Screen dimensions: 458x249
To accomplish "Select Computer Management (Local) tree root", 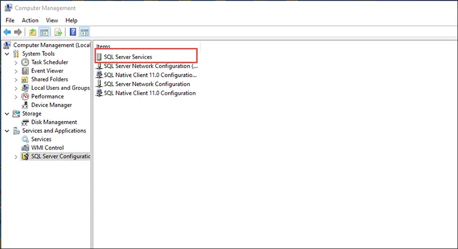I will point(52,45).
